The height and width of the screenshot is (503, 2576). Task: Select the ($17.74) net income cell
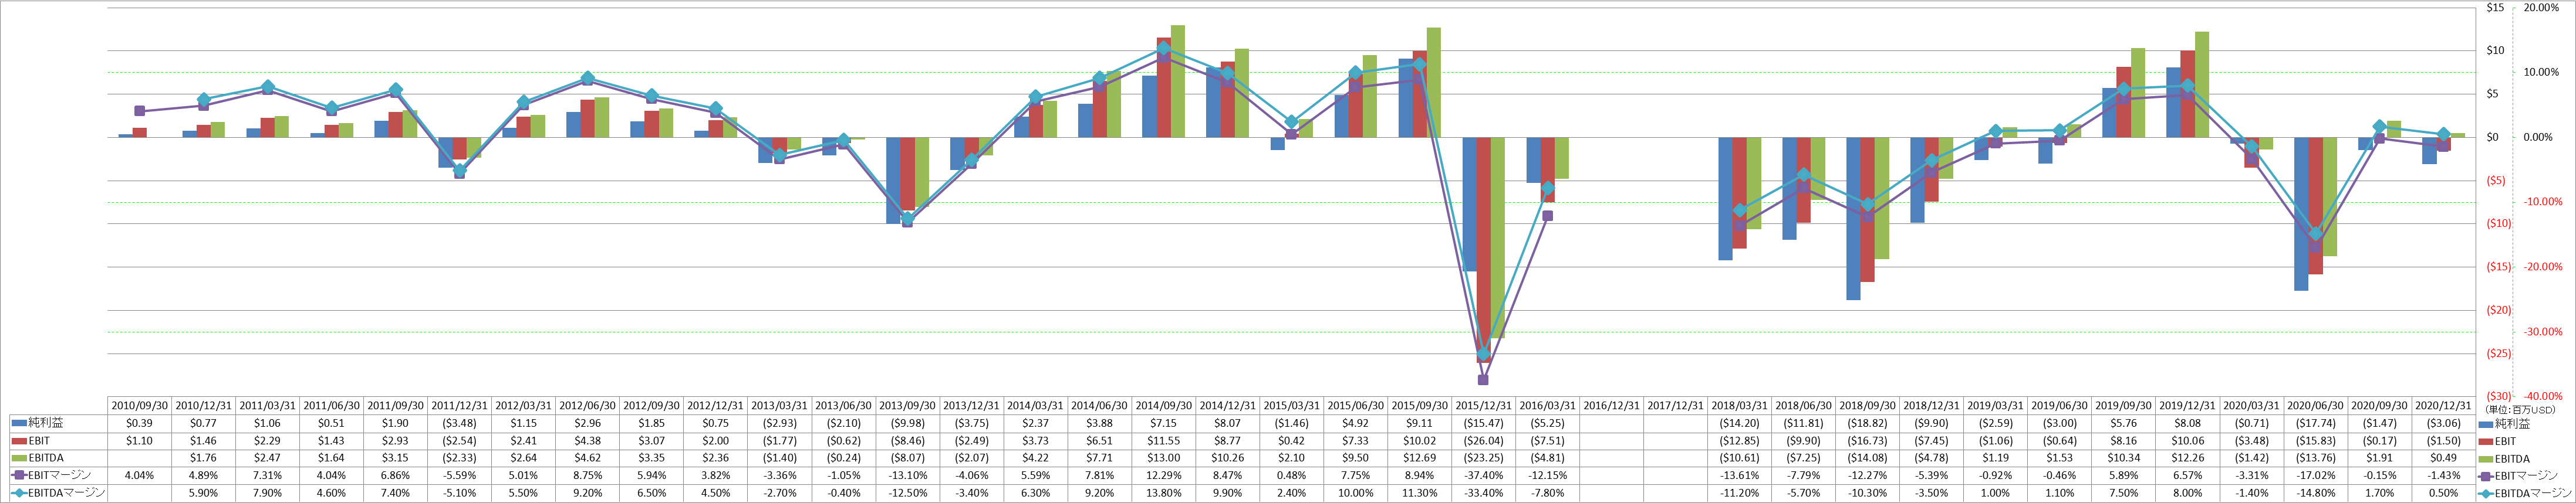coord(2316,423)
